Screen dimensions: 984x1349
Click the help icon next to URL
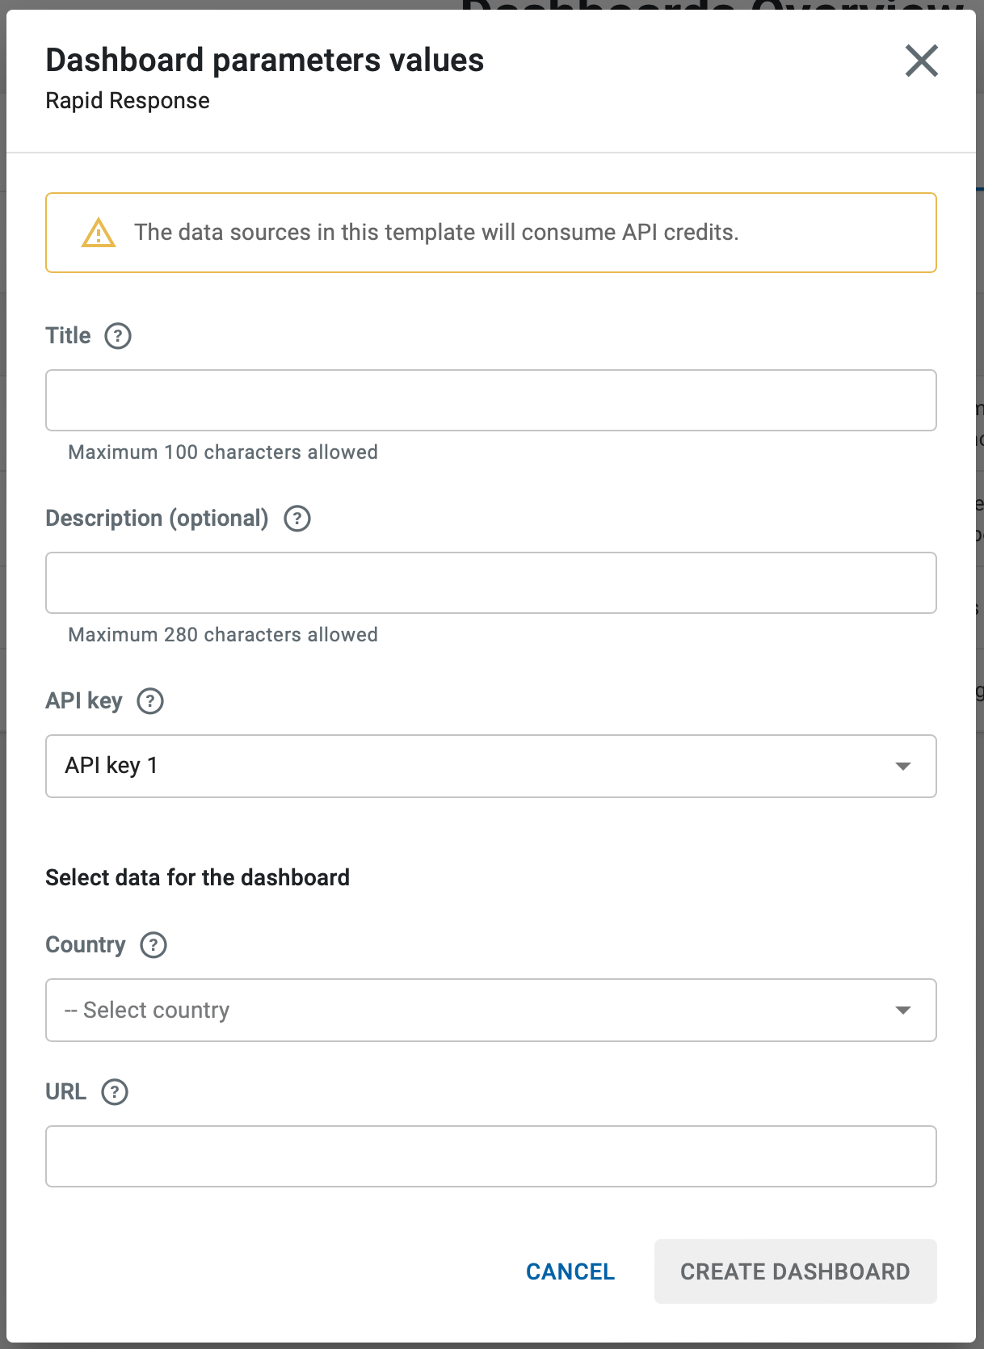[115, 1091]
